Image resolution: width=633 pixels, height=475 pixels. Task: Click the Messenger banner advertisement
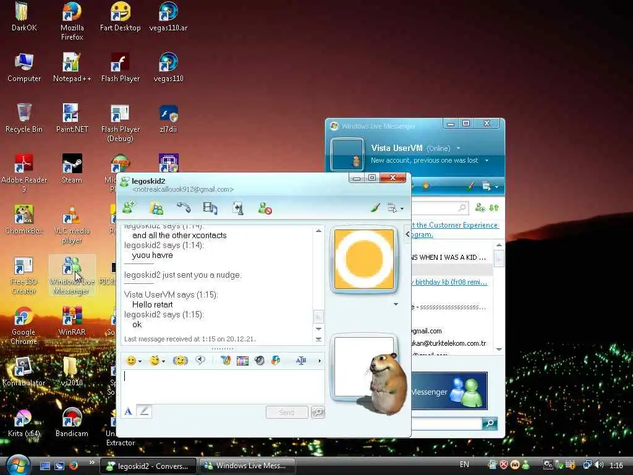pyautogui.click(x=449, y=391)
